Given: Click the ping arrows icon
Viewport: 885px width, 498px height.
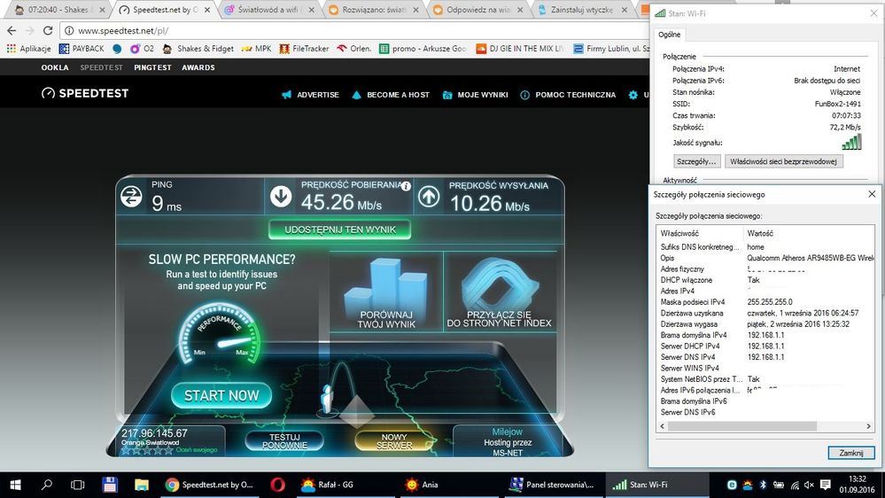Looking at the screenshot, I should [131, 197].
